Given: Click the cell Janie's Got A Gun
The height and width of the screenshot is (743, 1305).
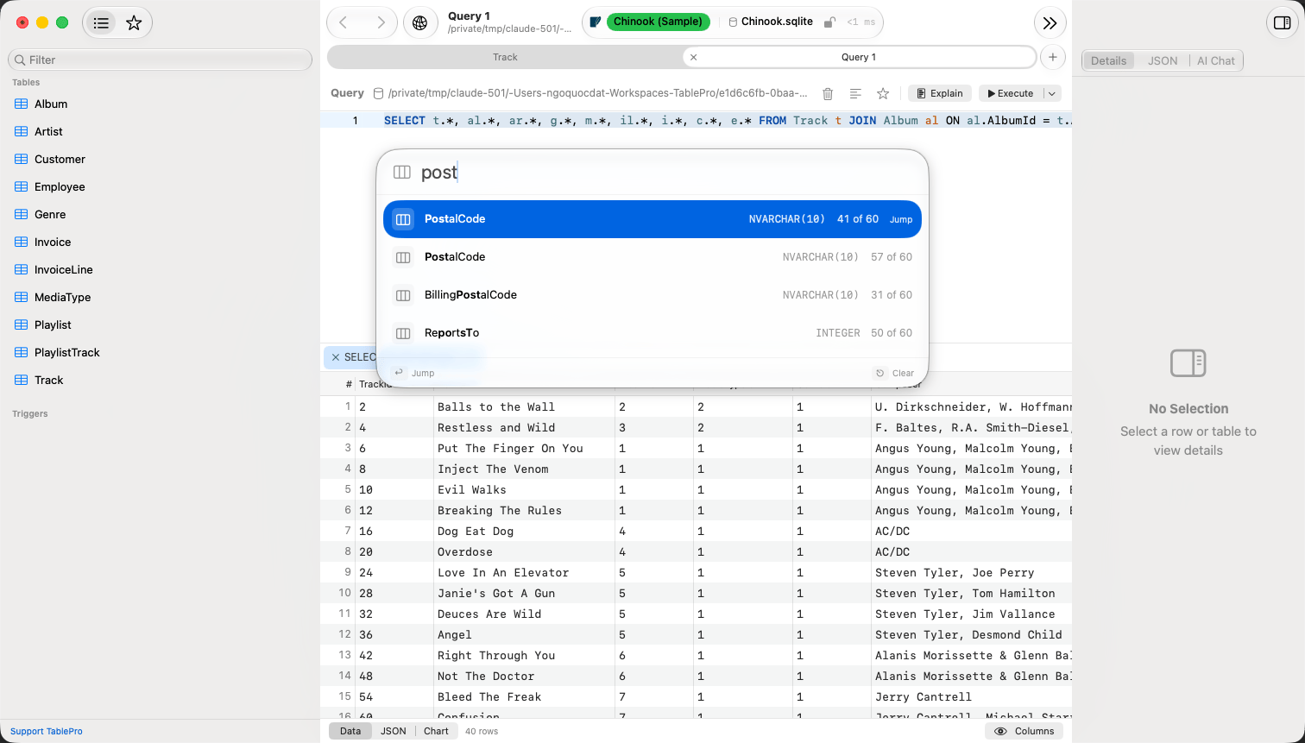Looking at the screenshot, I should 524,593.
